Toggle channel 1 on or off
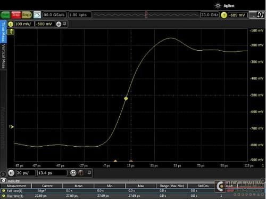This screenshot has height=199, width=266. click(x=11, y=24)
